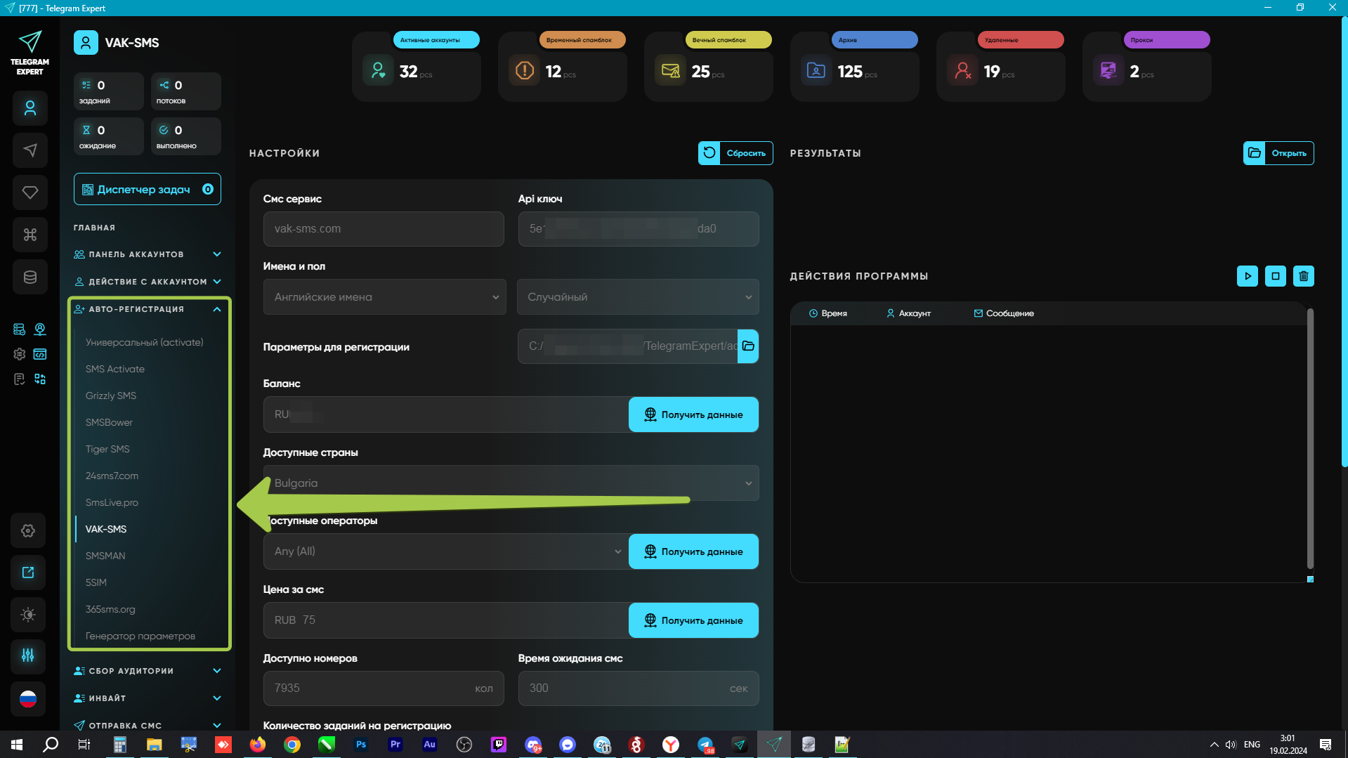Open Firefox from the taskbar

258,745
